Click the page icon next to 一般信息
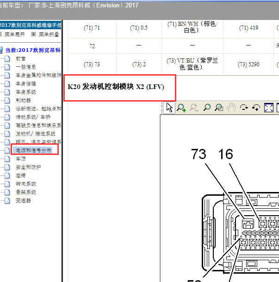279x282 pixels. click(x=7, y=67)
